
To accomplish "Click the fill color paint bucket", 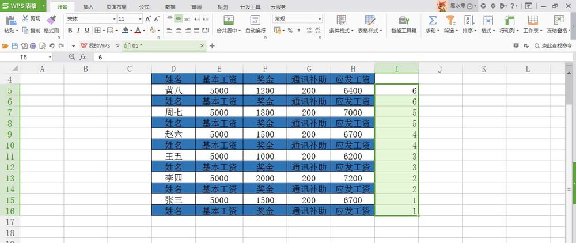I will [x=125, y=30].
